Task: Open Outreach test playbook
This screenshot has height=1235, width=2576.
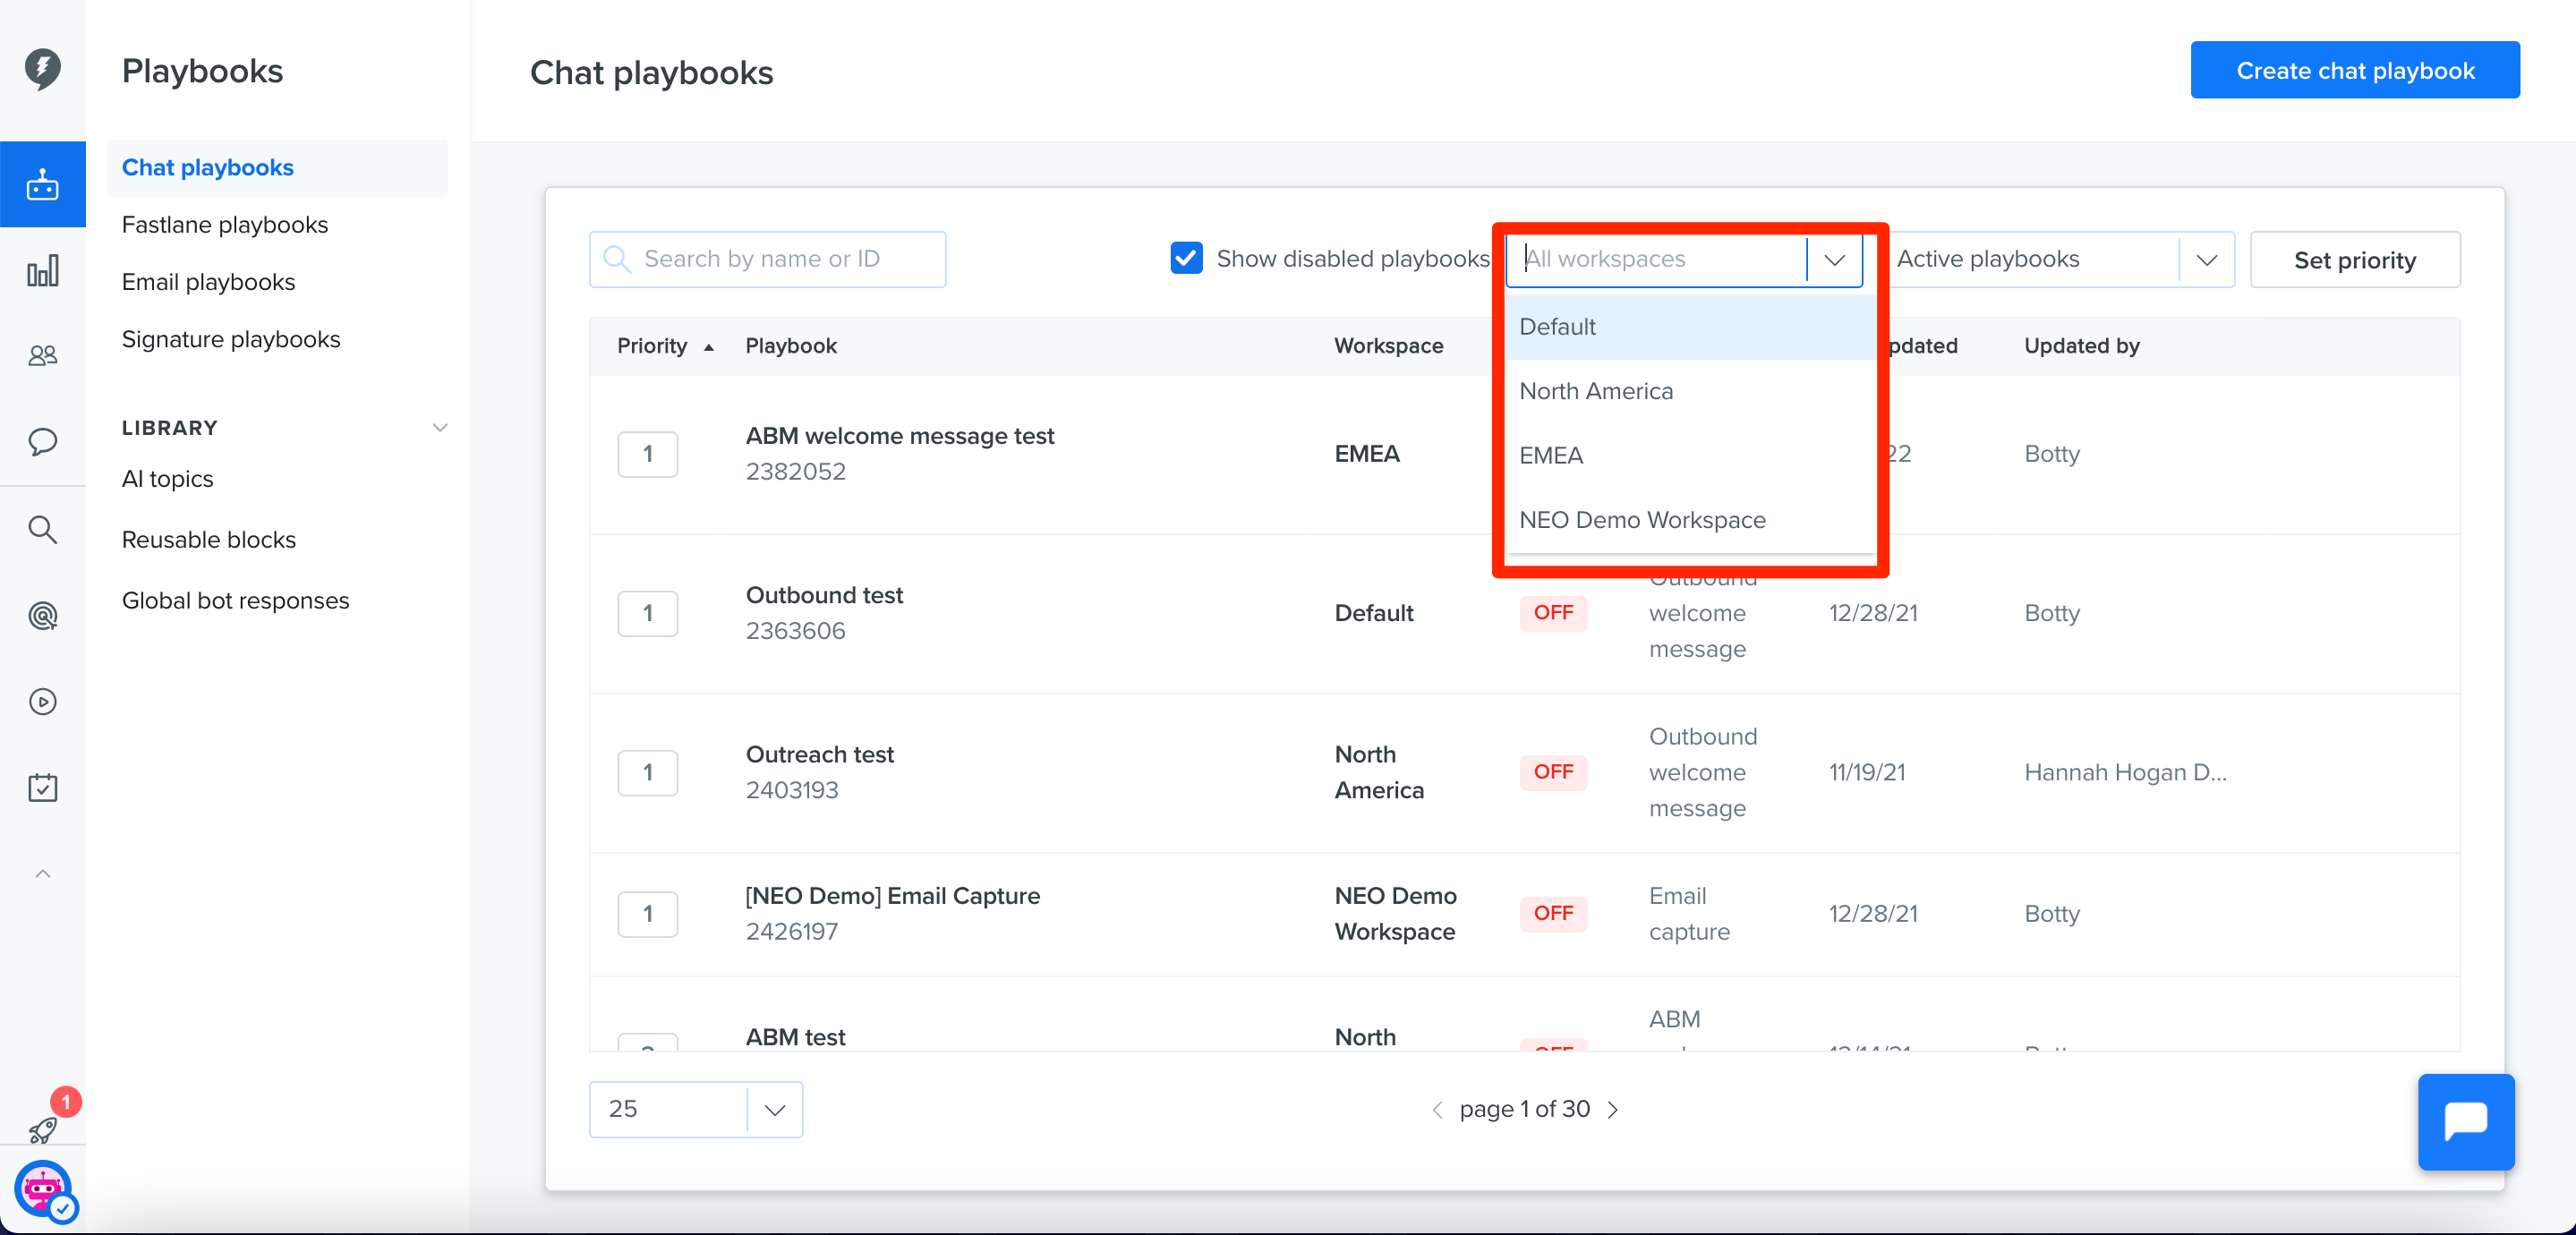Action: coord(819,755)
